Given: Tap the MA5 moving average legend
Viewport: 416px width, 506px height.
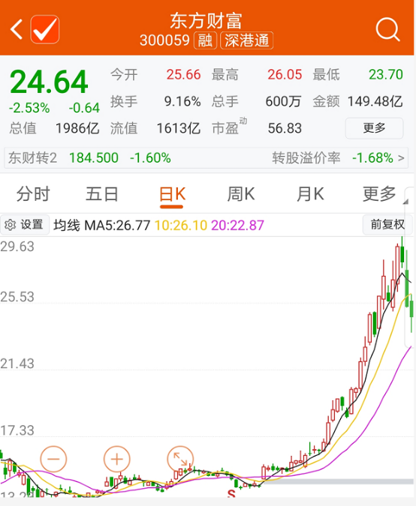Looking at the screenshot, I should click(117, 225).
